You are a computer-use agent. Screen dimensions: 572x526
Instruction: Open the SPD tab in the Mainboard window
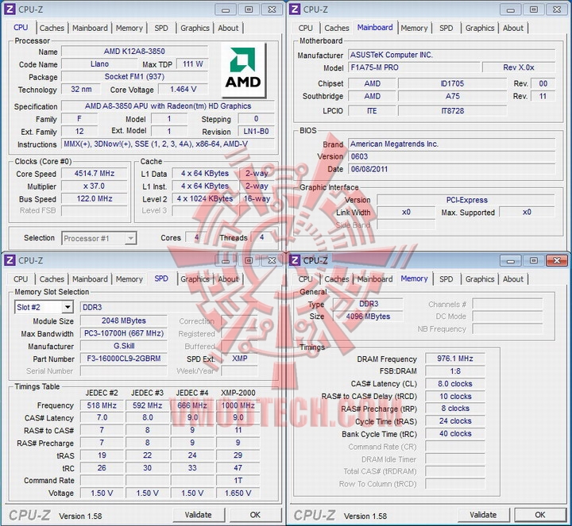pos(446,28)
